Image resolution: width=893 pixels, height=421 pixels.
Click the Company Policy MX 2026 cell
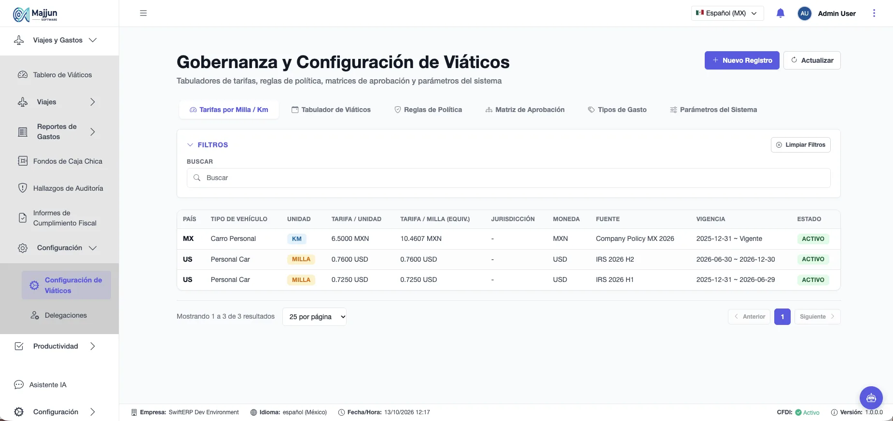[x=635, y=239]
